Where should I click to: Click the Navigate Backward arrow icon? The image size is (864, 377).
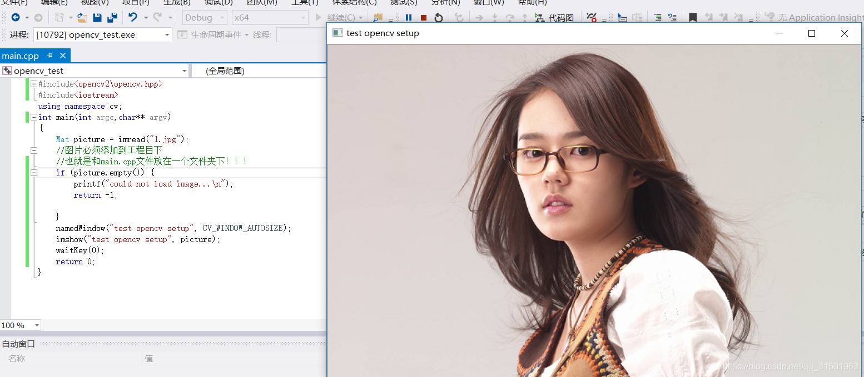tap(16, 18)
